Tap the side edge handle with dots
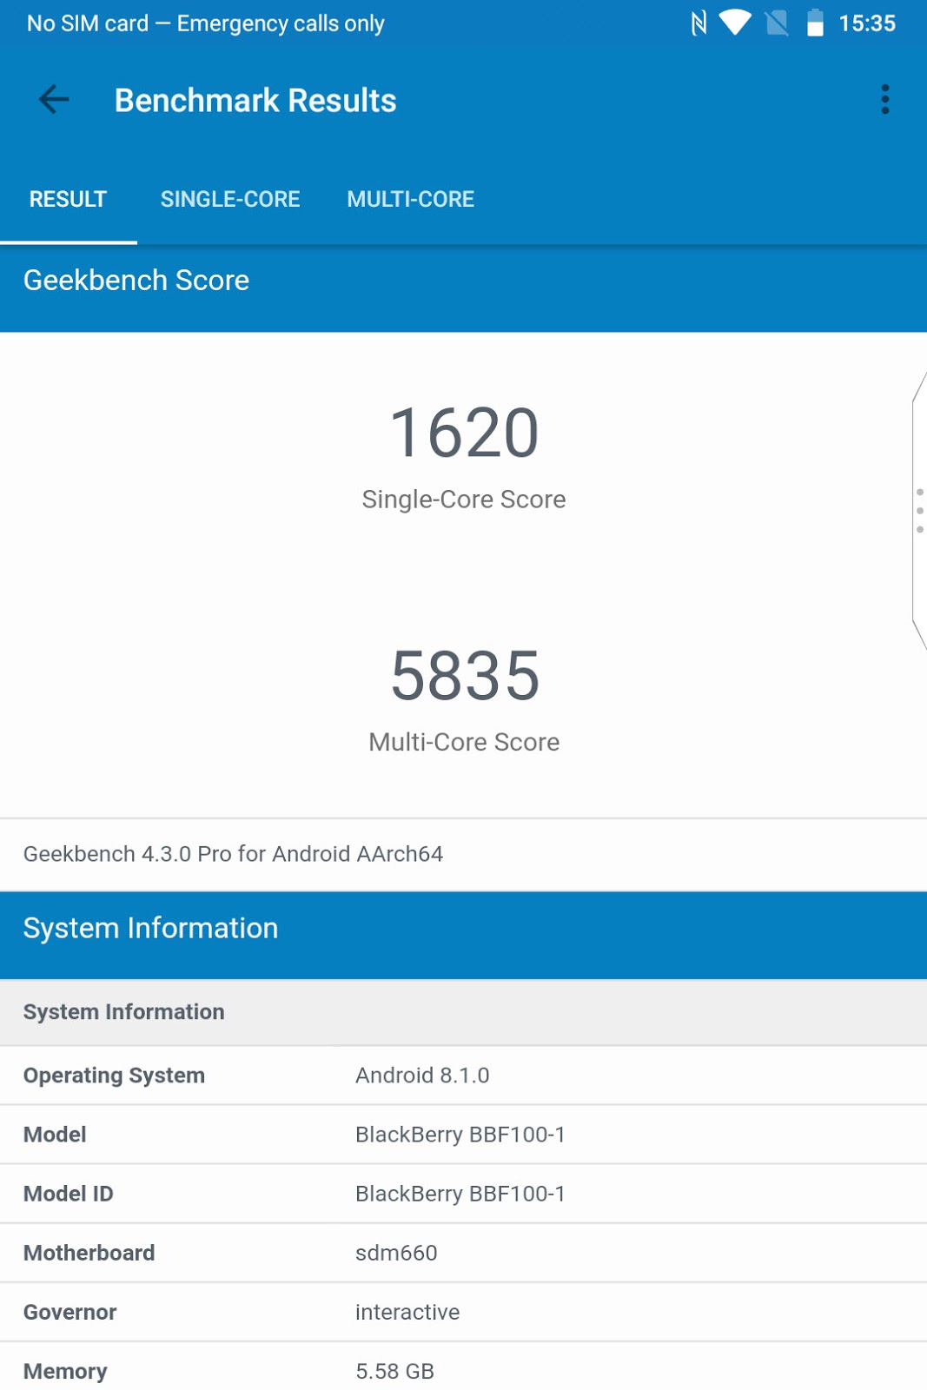This screenshot has width=927, height=1390. pos(919,511)
